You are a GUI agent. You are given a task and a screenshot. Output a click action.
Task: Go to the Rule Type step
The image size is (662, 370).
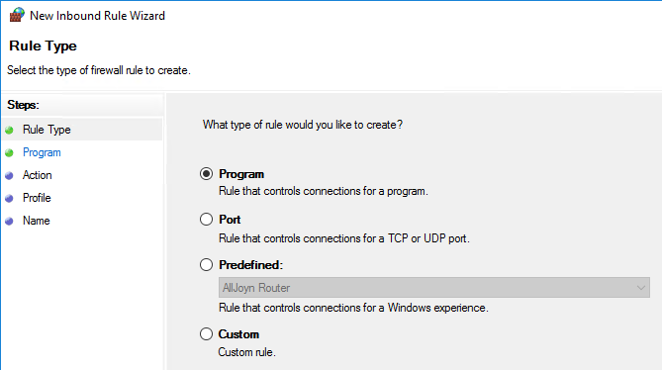47,130
